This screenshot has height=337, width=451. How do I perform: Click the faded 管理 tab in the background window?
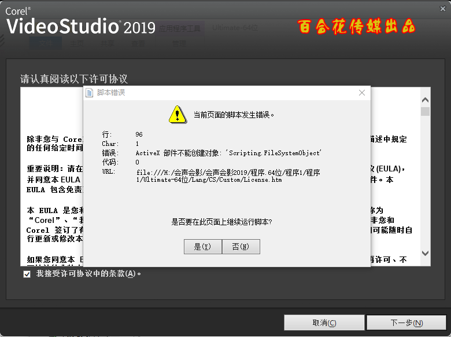(179, 44)
